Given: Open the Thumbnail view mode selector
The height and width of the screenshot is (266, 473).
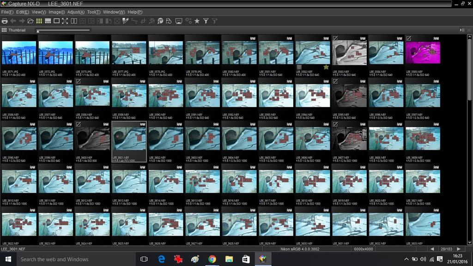Looking at the screenshot, I should pyautogui.click(x=4, y=30).
